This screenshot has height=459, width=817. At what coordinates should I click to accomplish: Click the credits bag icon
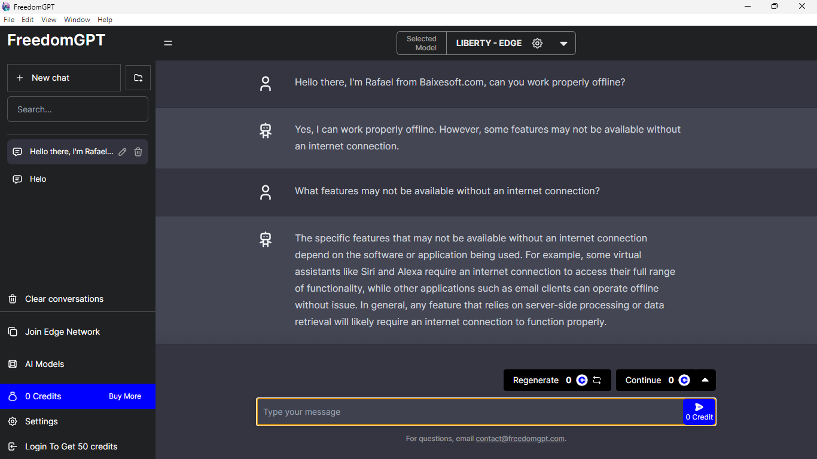point(13,396)
